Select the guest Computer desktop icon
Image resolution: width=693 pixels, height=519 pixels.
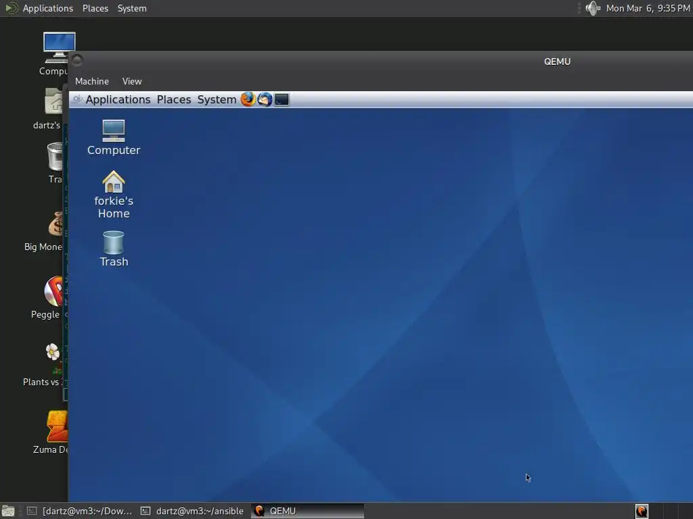114,137
